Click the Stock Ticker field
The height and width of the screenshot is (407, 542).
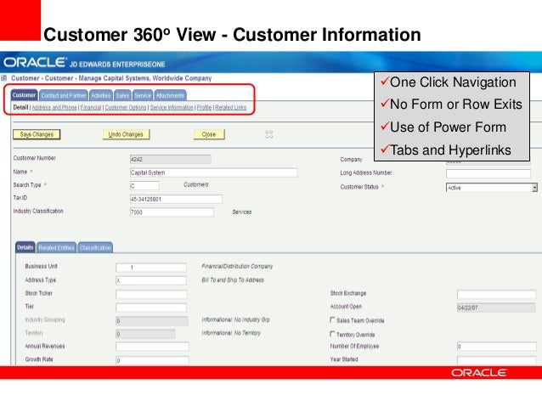[151, 294]
